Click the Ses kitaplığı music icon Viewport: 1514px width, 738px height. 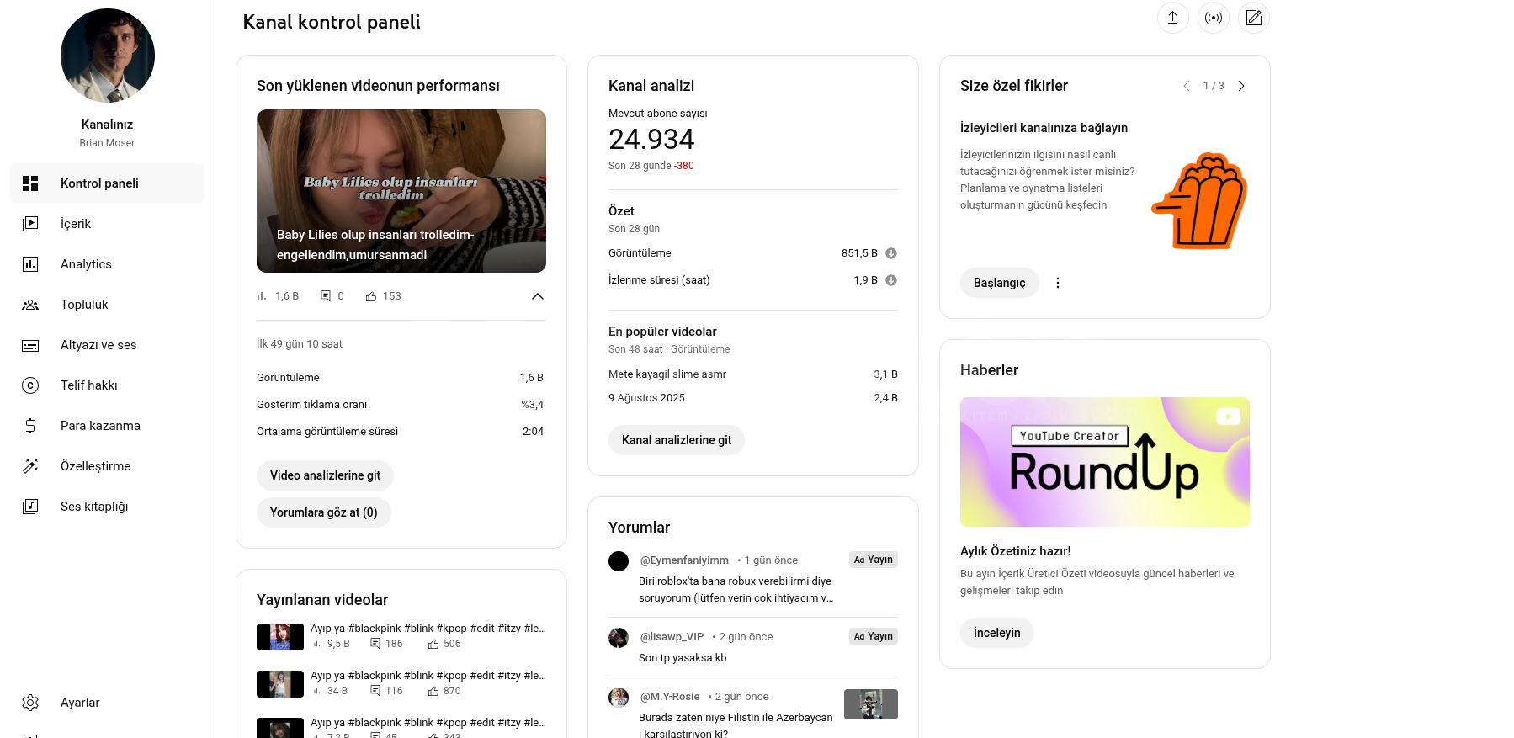[x=30, y=507]
